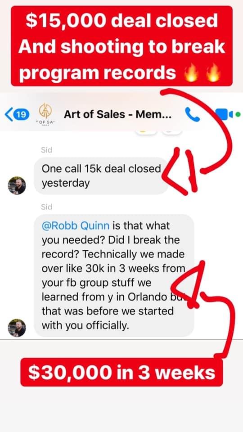Click the '$30,000 in 3 weeks' red banner

click(x=121, y=372)
